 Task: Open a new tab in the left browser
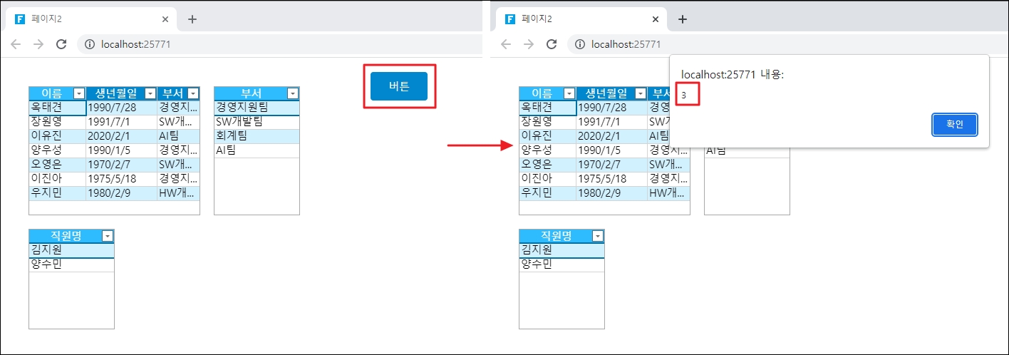[192, 19]
